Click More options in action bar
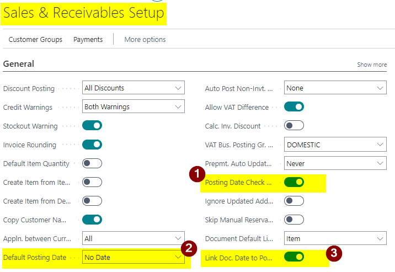 point(145,40)
